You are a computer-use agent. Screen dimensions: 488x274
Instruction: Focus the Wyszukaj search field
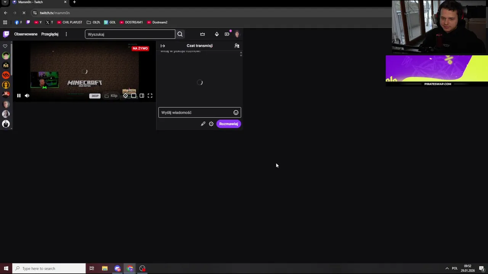pyautogui.click(x=130, y=34)
